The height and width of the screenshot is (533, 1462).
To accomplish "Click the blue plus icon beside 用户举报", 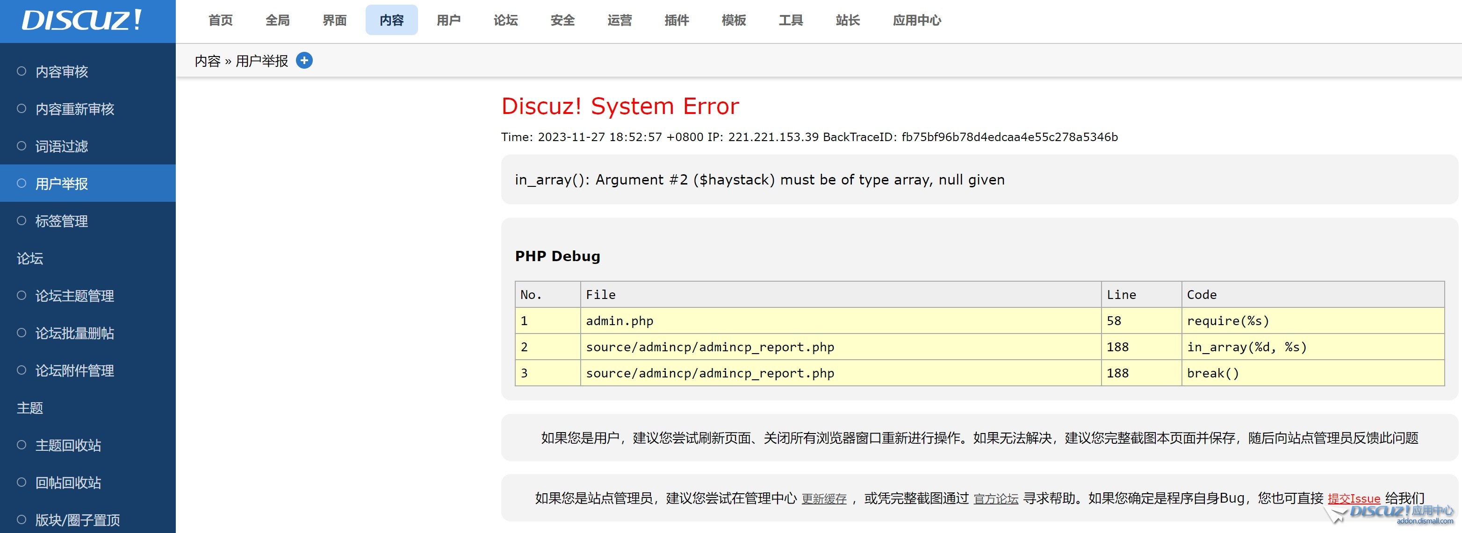I will pos(304,60).
